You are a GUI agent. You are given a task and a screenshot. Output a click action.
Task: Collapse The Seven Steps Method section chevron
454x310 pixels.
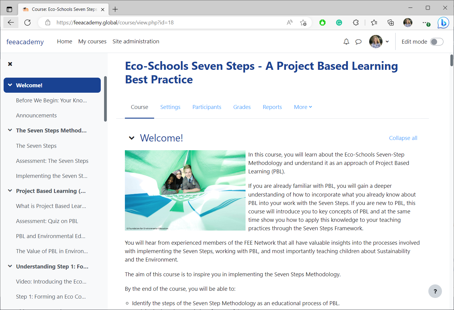[x=10, y=130]
